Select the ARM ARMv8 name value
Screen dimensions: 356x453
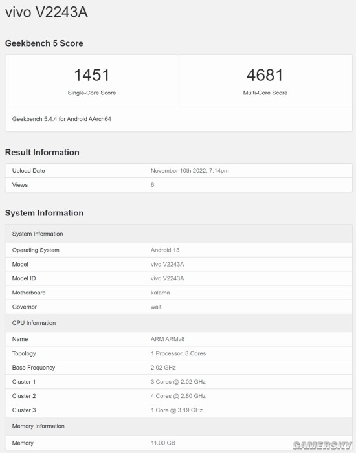pos(168,339)
